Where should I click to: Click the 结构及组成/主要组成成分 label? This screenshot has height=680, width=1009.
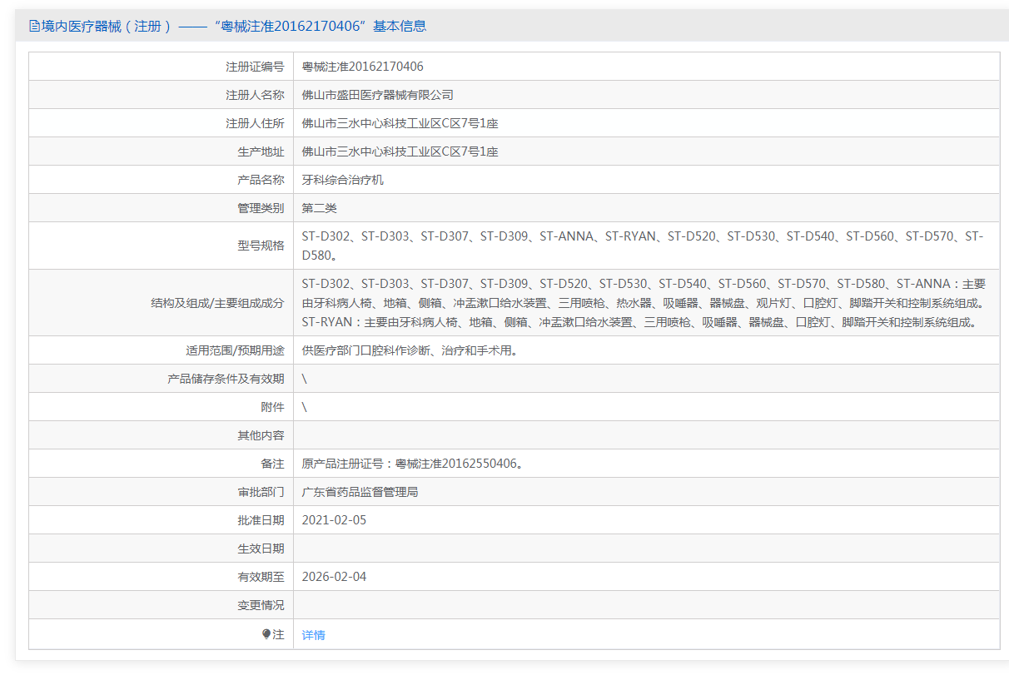[217, 303]
